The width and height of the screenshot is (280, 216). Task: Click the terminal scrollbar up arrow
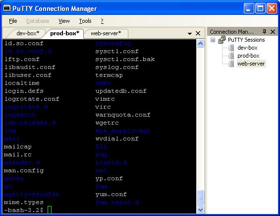(201, 44)
